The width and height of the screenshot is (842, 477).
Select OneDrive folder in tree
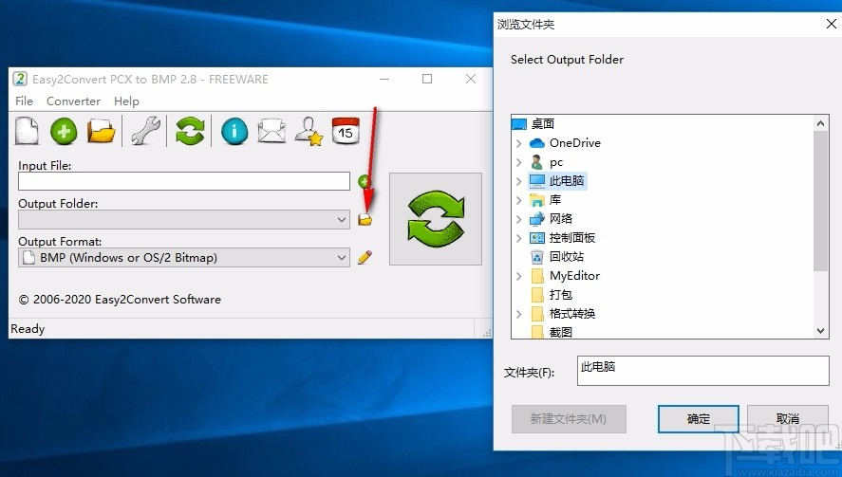(574, 143)
